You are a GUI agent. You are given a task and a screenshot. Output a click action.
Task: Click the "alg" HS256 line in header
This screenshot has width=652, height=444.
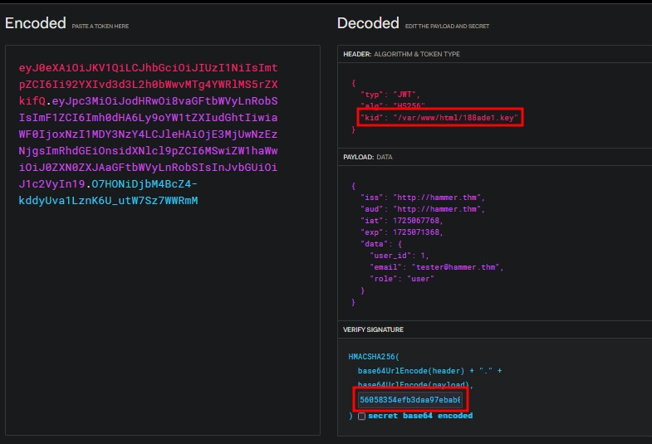pos(390,106)
